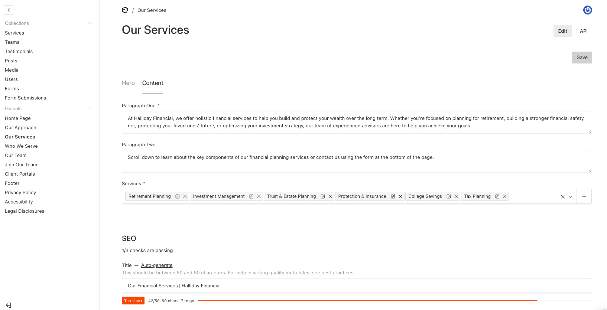
Task: Remove the Protection & Insurance tag
Action: [x=400, y=196]
